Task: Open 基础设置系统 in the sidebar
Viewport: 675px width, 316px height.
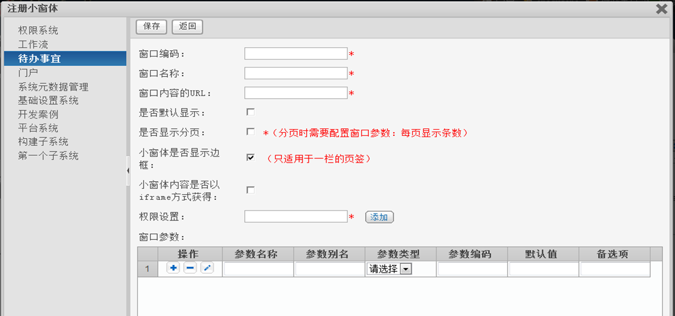Action: tap(48, 101)
